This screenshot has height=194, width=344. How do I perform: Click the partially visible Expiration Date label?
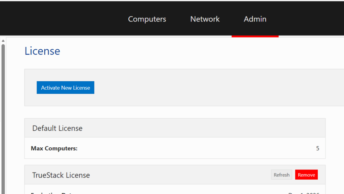pos(54,193)
